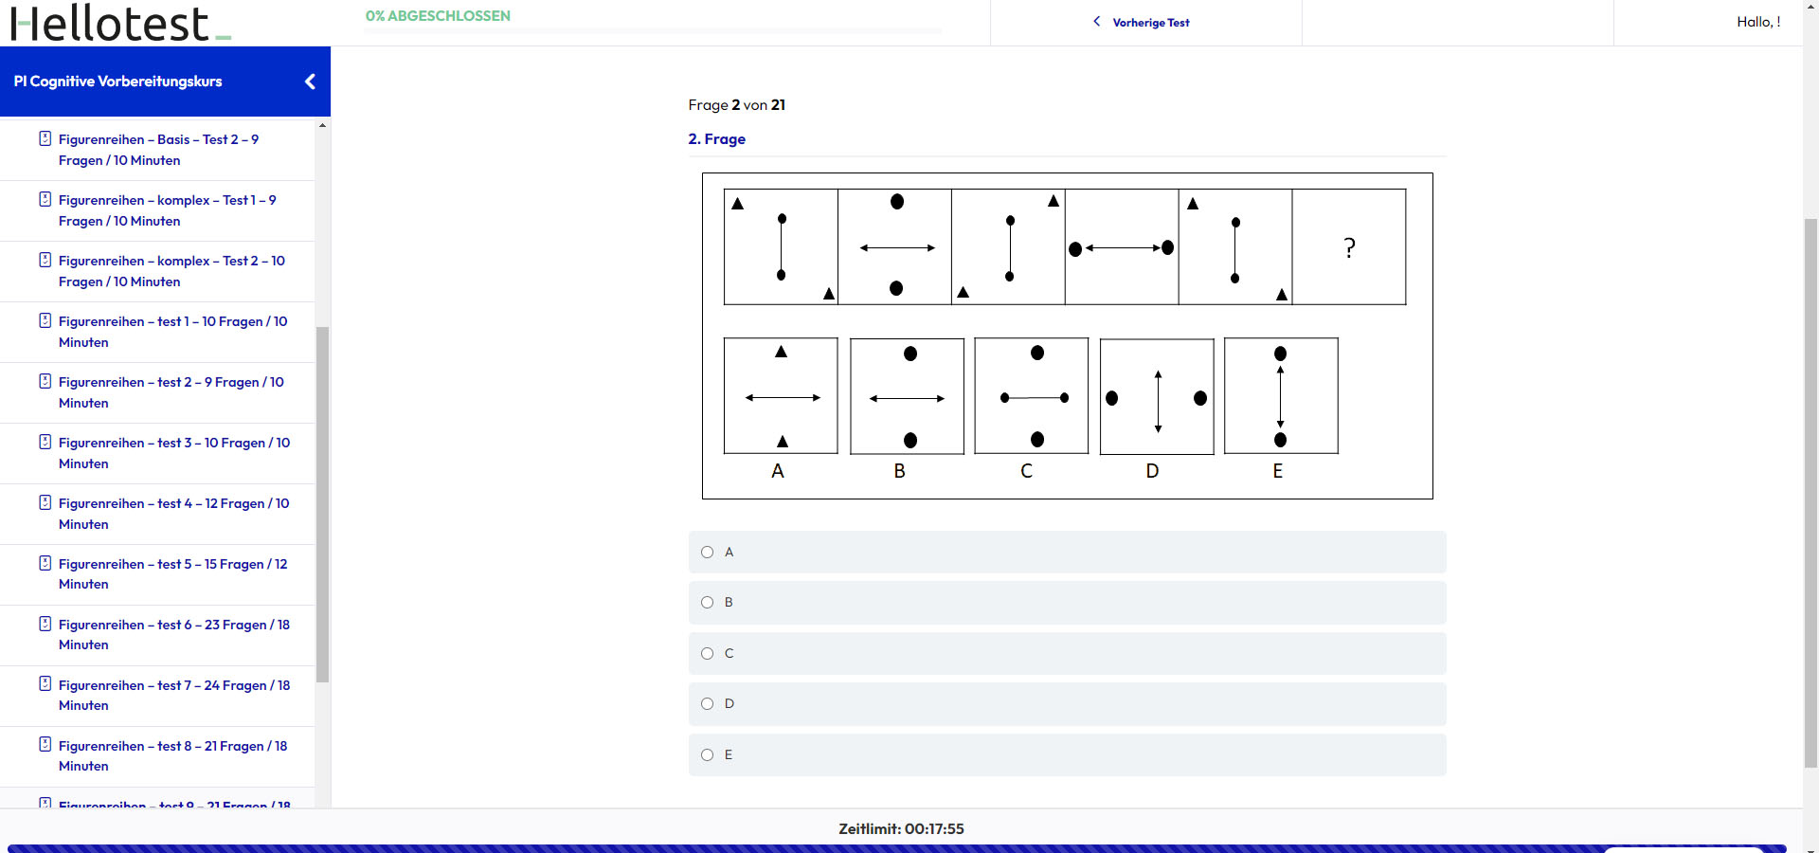Pick answer B radio button
The image size is (1819, 853).
click(707, 602)
